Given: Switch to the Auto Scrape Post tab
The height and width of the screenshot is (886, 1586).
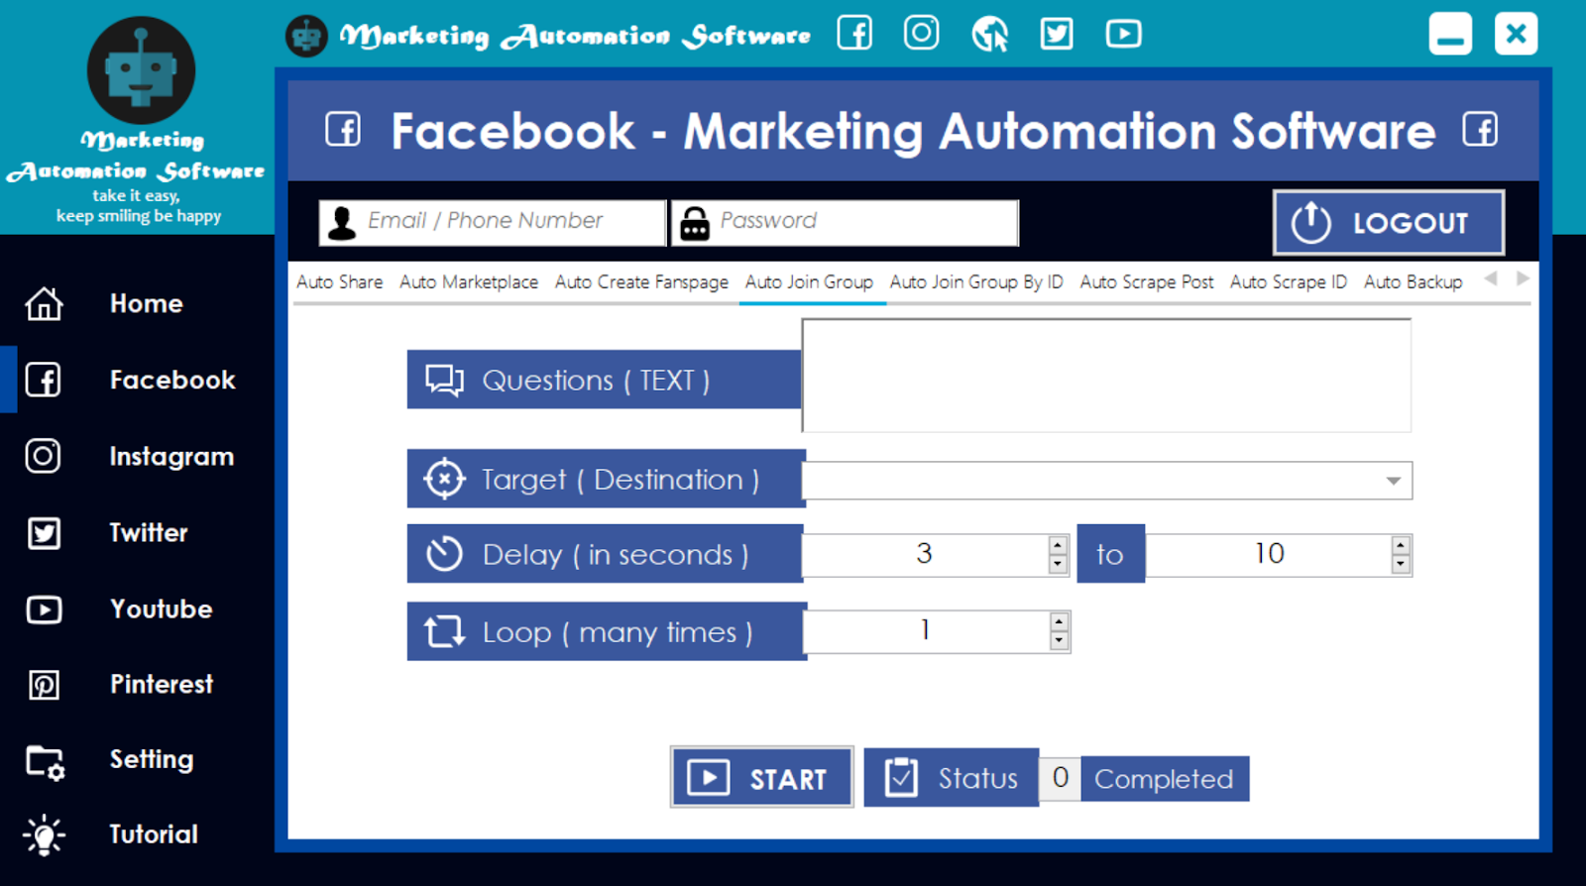Looking at the screenshot, I should pos(1147,282).
